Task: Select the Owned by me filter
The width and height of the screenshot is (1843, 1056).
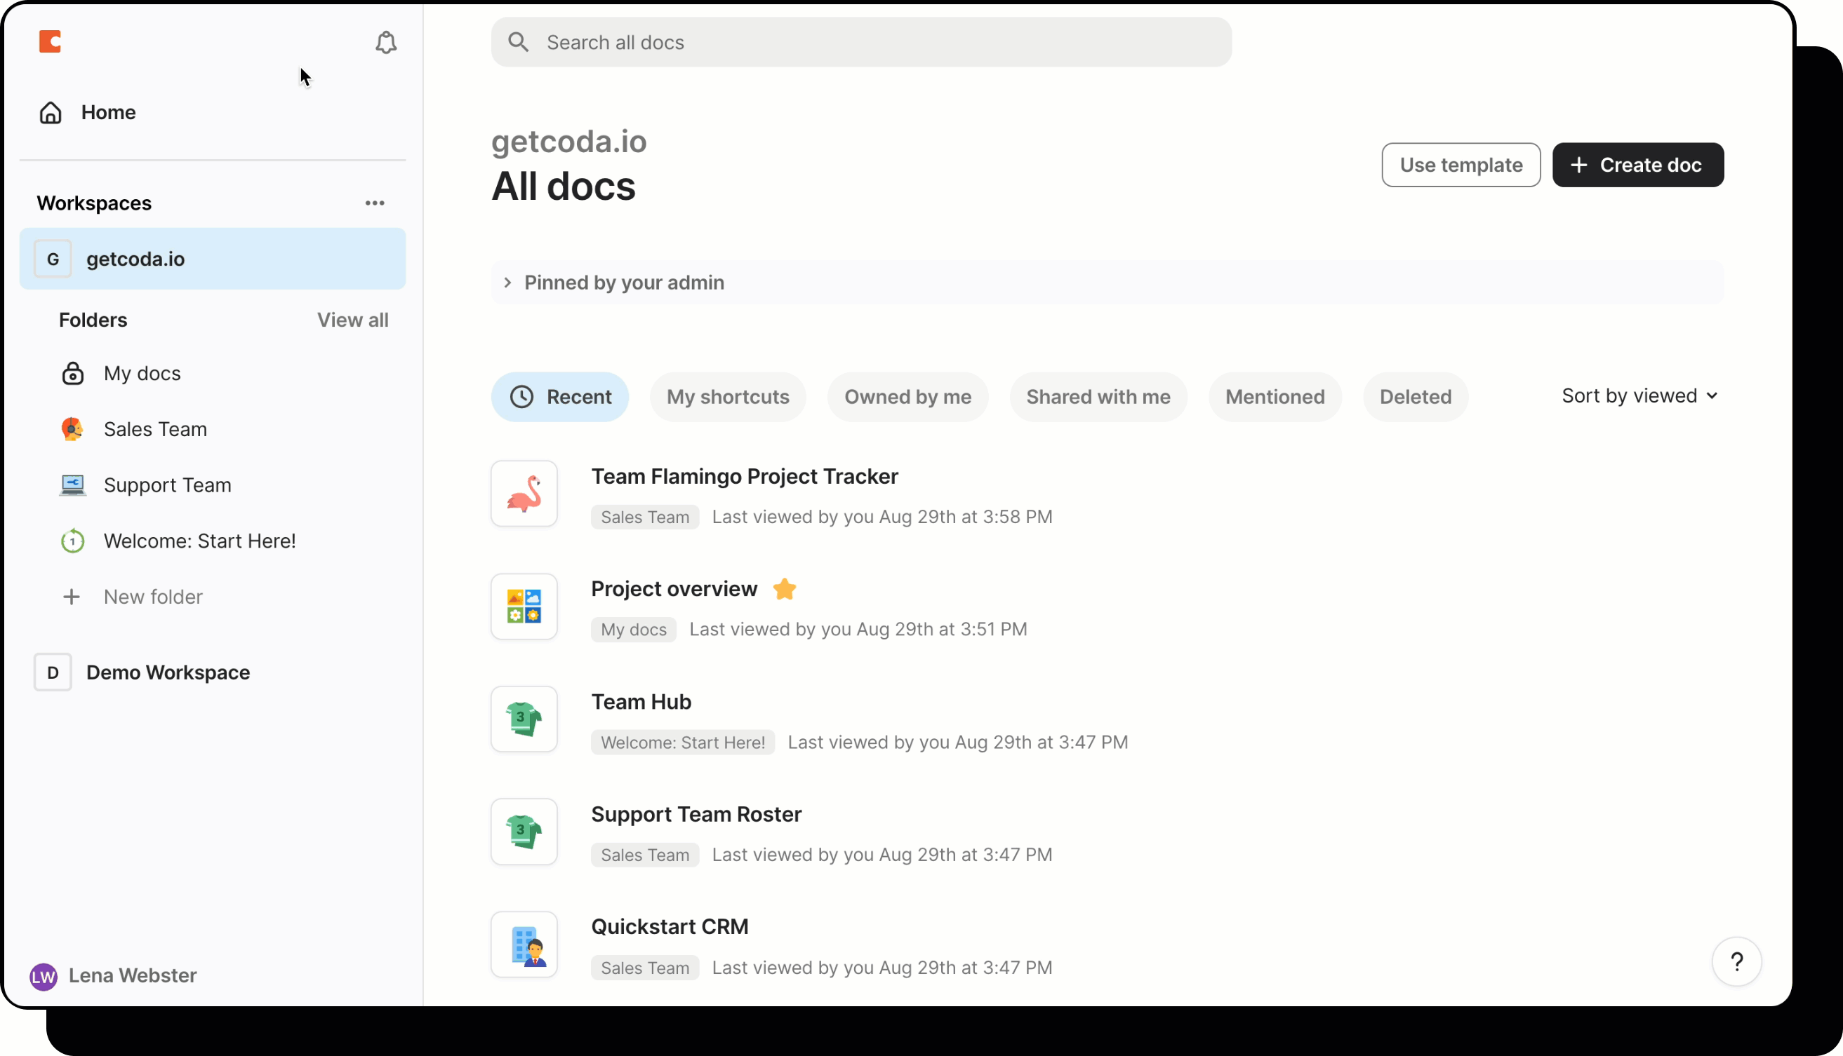Action: click(907, 397)
